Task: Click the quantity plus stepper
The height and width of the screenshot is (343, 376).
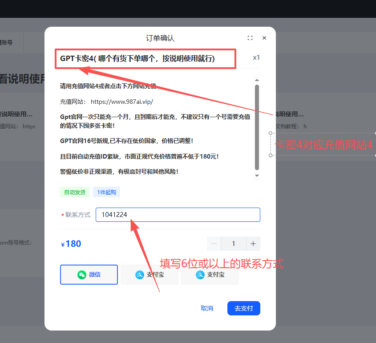Action: click(253, 244)
